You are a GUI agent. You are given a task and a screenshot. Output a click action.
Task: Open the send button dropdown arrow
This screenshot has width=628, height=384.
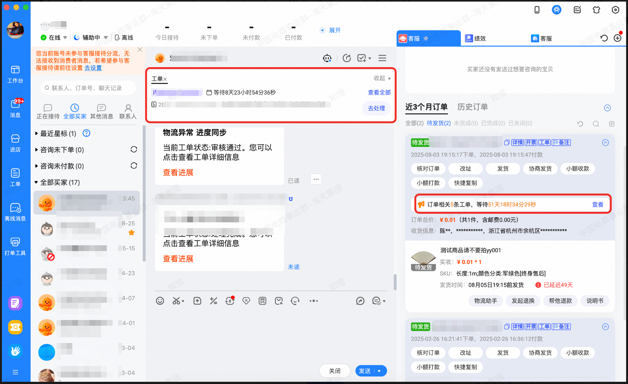point(380,371)
